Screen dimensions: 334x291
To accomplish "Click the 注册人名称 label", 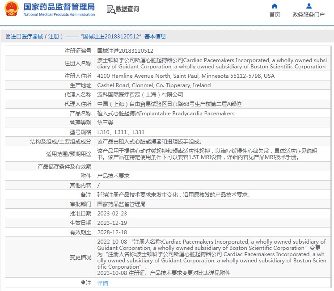I will pyautogui.click(x=78, y=63).
